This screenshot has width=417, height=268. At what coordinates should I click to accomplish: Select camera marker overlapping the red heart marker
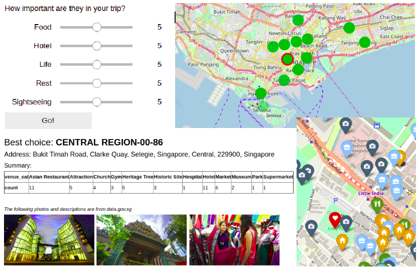click(346, 222)
